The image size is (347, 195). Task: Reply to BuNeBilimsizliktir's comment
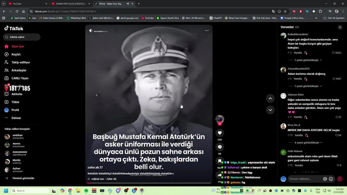click(x=298, y=53)
